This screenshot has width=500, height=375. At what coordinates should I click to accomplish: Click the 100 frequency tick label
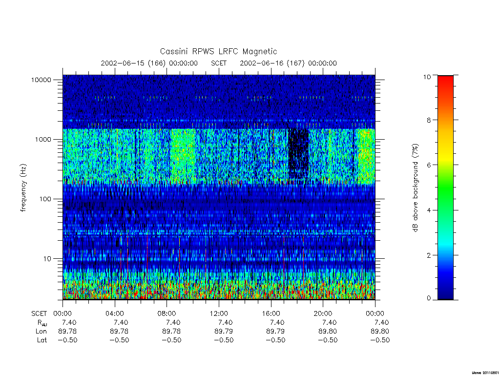click(x=45, y=199)
